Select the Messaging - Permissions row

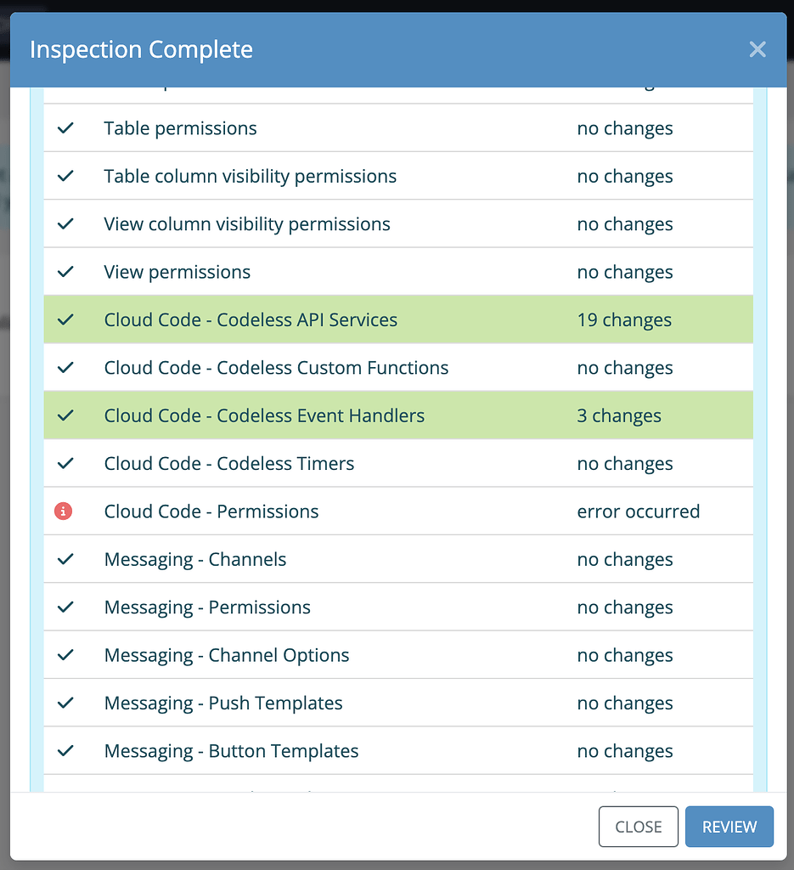click(340, 607)
